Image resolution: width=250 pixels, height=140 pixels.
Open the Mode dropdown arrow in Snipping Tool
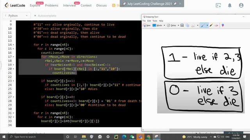click(164, 25)
